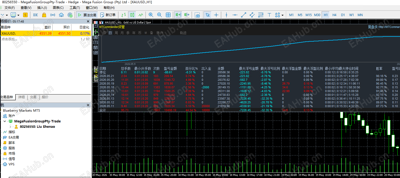Switch chart to bar chart style
The height and width of the screenshot is (178, 400).
[123, 15]
